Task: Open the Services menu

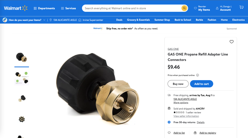Action: click(x=69, y=8)
